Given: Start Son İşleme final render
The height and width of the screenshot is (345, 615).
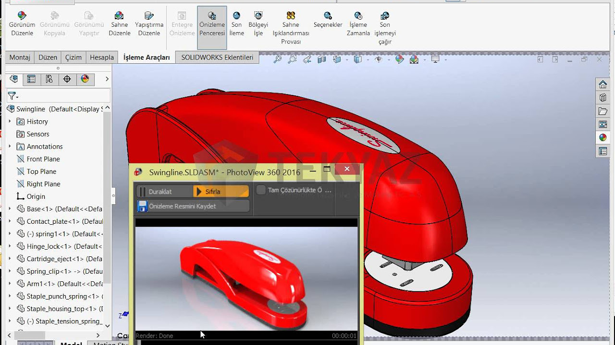Looking at the screenshot, I should click(236, 24).
